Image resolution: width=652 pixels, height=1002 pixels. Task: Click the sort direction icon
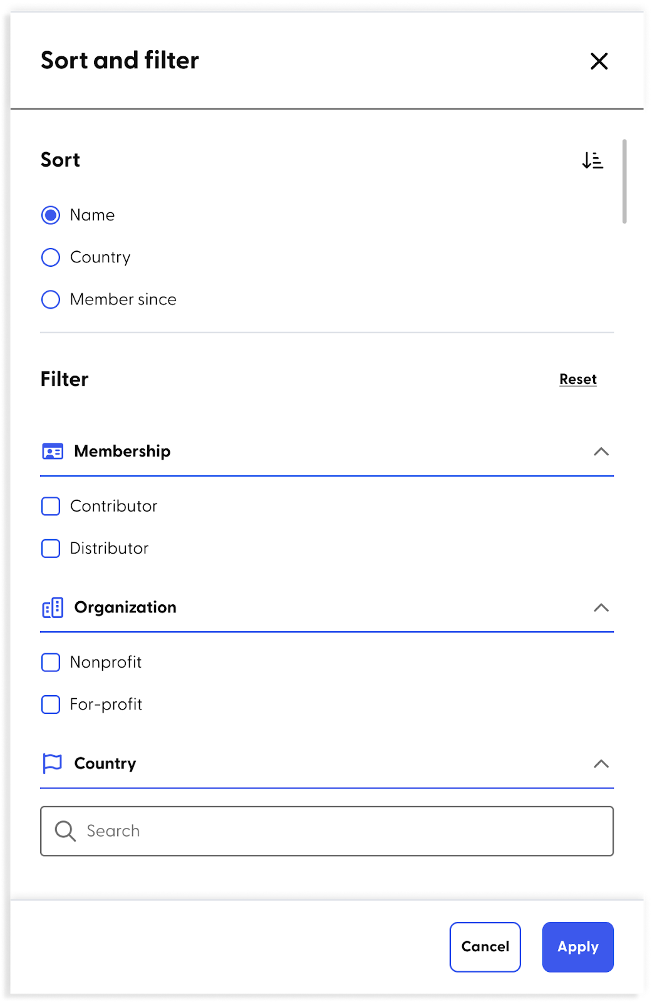pyautogui.click(x=592, y=160)
